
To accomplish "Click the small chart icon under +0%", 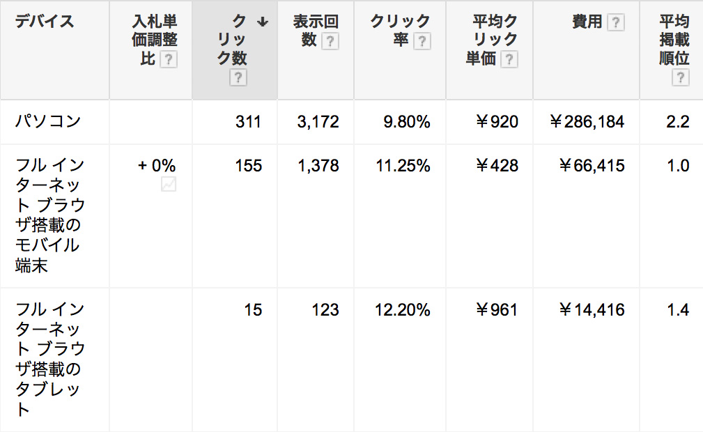I will pyautogui.click(x=168, y=184).
